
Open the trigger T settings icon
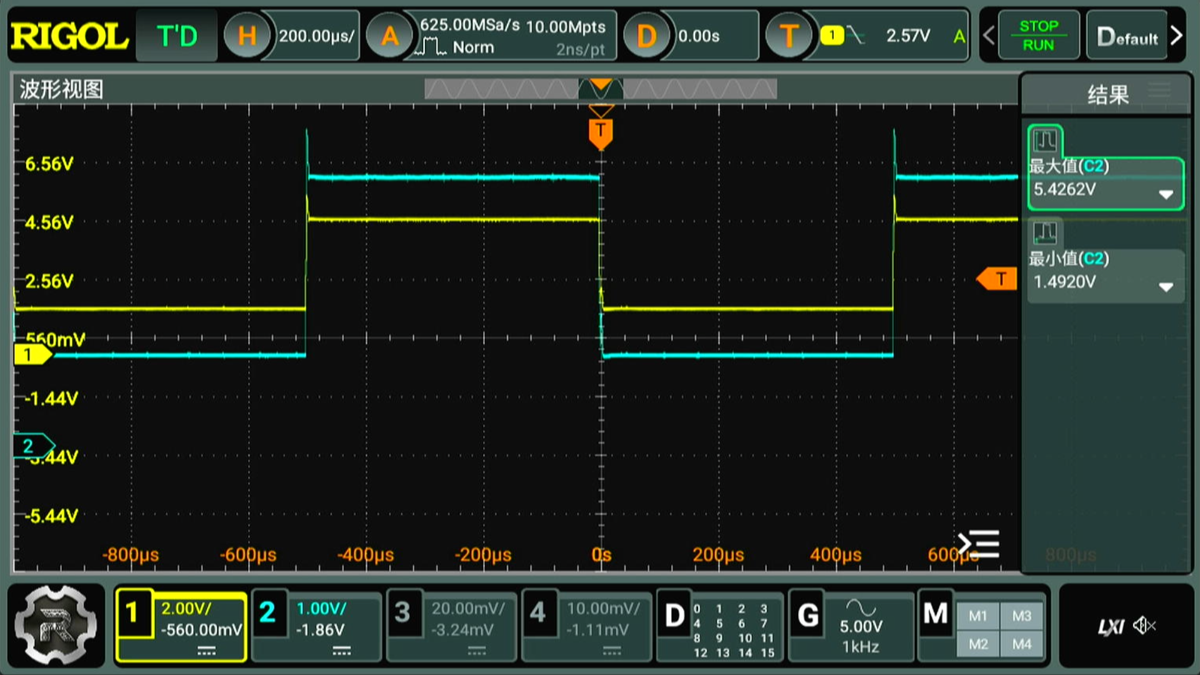pos(789,36)
